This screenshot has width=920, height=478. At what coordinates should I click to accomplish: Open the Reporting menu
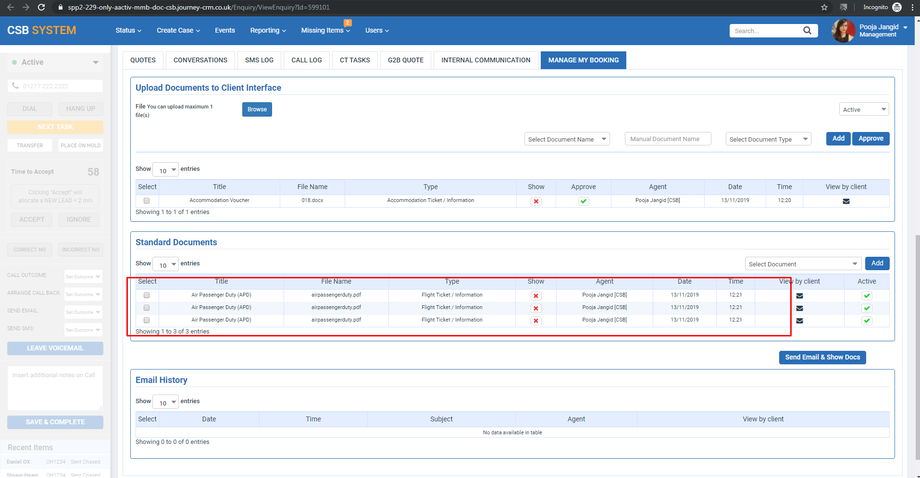[268, 30]
